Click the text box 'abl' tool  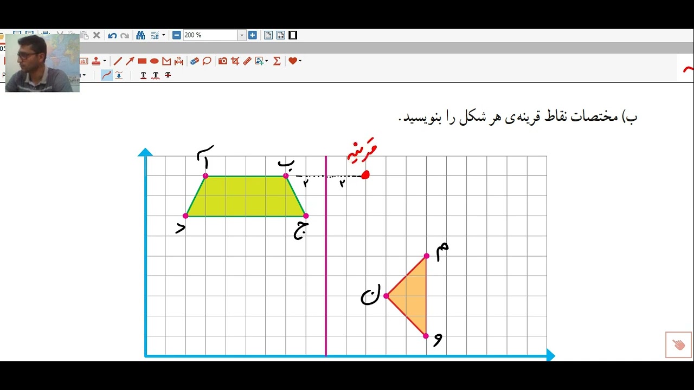[x=84, y=61]
